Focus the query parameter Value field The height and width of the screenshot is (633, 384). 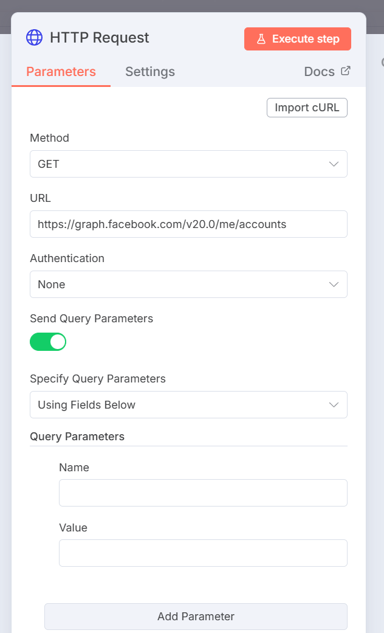203,553
